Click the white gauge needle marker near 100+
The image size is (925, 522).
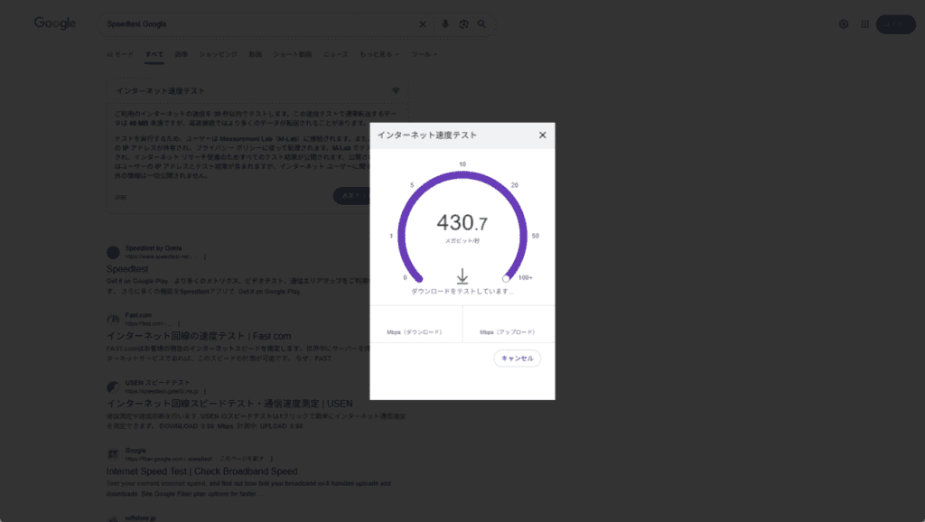pyautogui.click(x=506, y=278)
